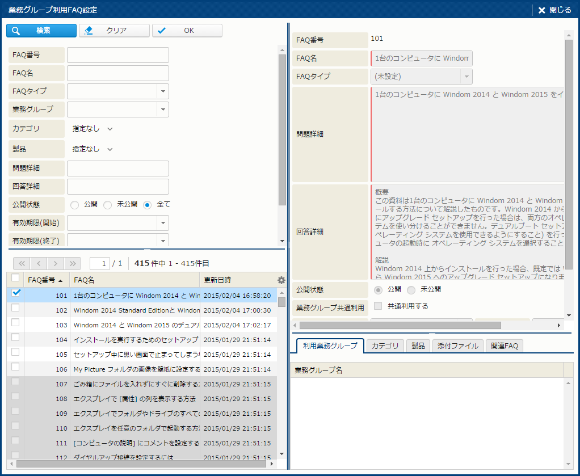Click the magnifier search button
This screenshot has width=580, height=476.
tap(41, 31)
